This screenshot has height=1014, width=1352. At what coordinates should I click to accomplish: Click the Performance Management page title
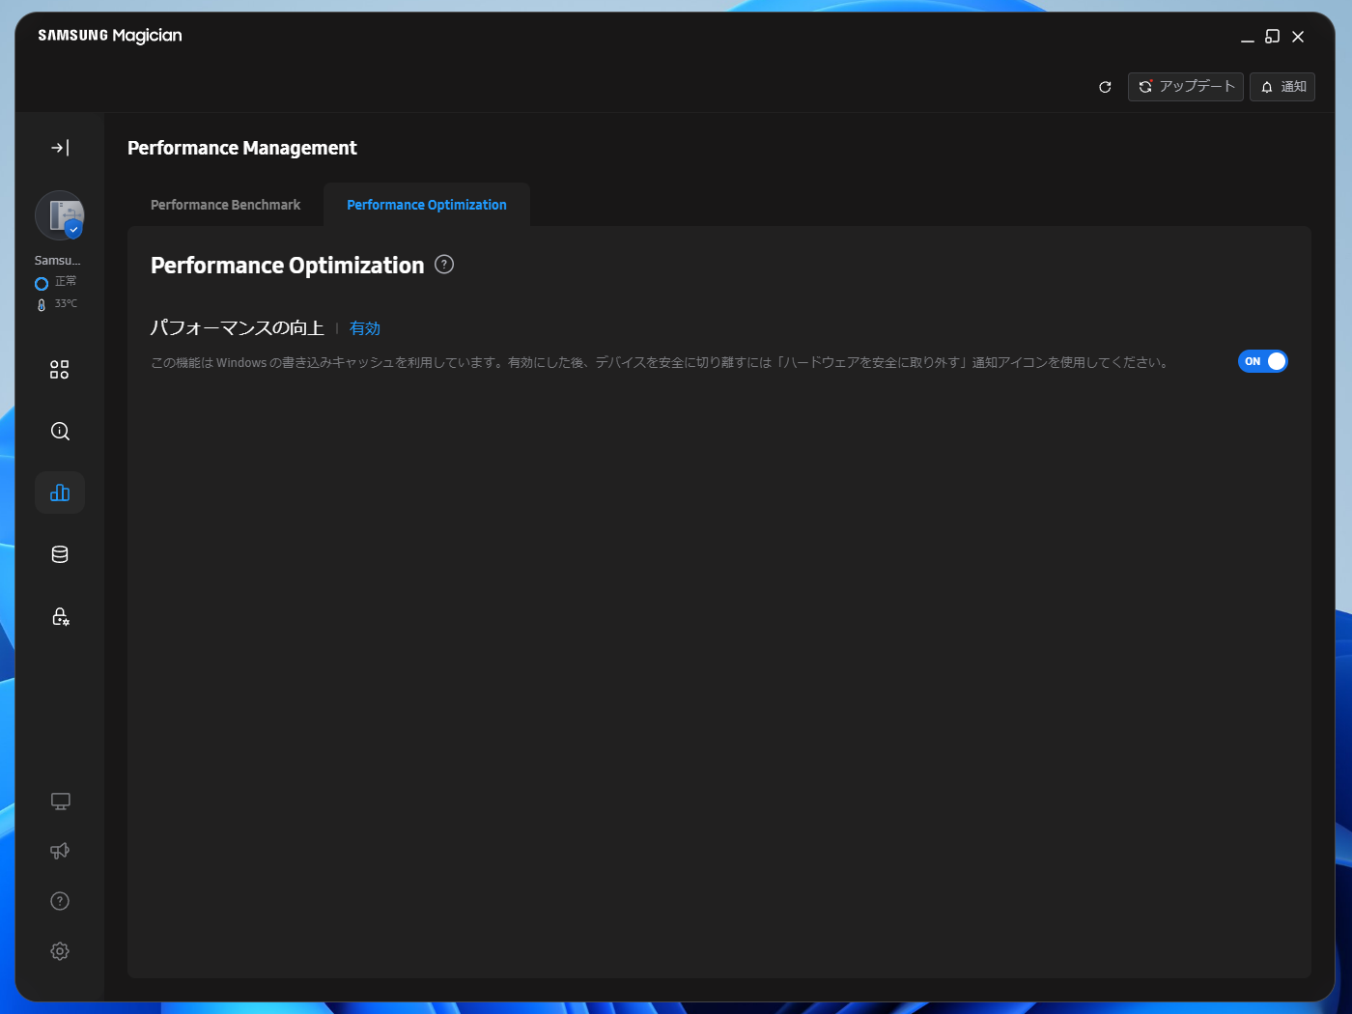[x=242, y=148]
